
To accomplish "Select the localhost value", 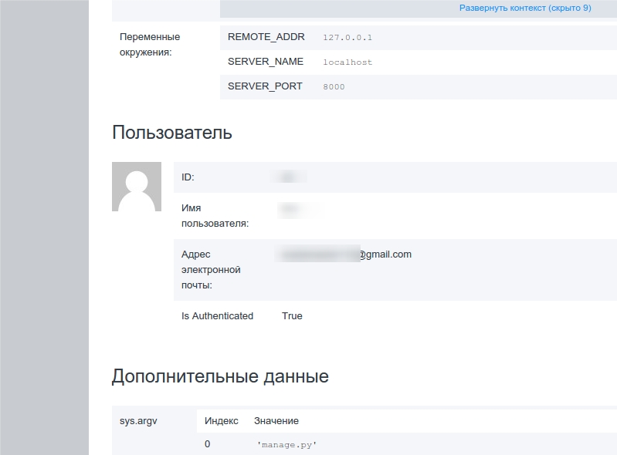I will (347, 62).
